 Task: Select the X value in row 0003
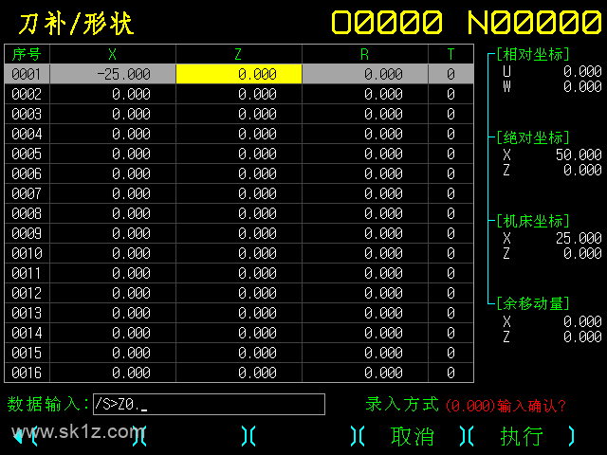tap(113, 114)
